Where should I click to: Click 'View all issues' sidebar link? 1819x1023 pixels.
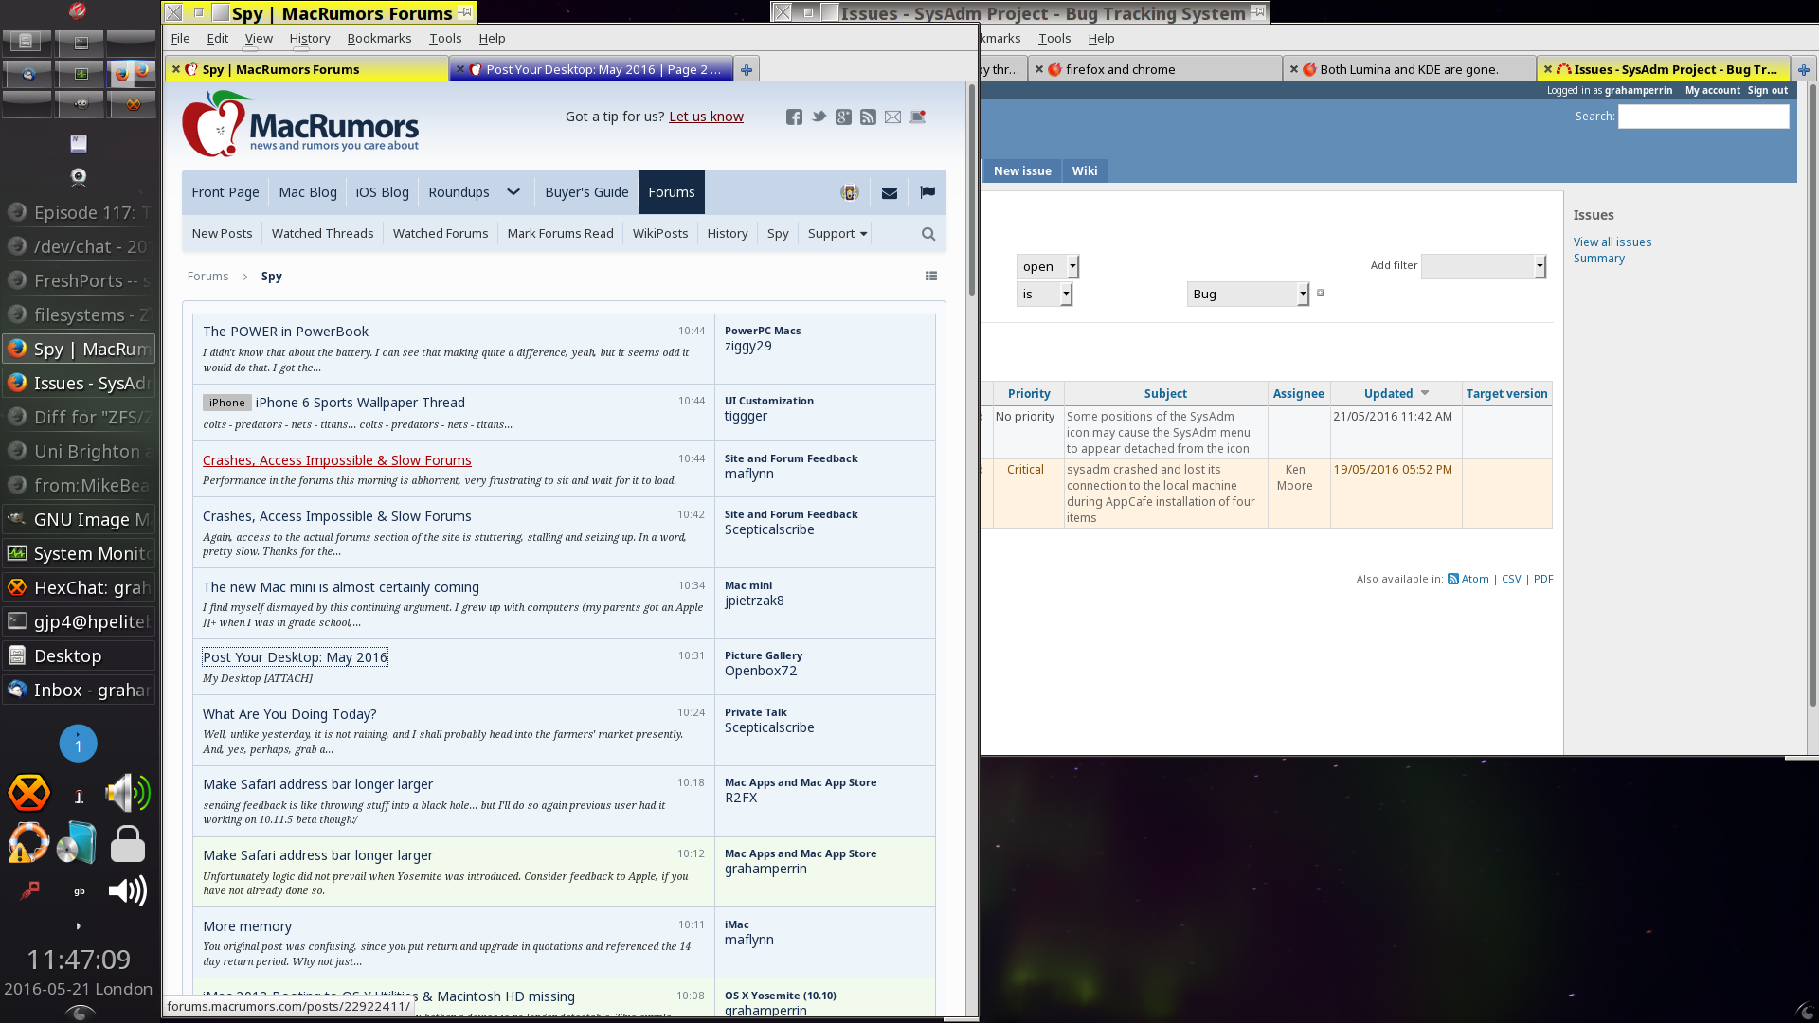(x=1612, y=242)
